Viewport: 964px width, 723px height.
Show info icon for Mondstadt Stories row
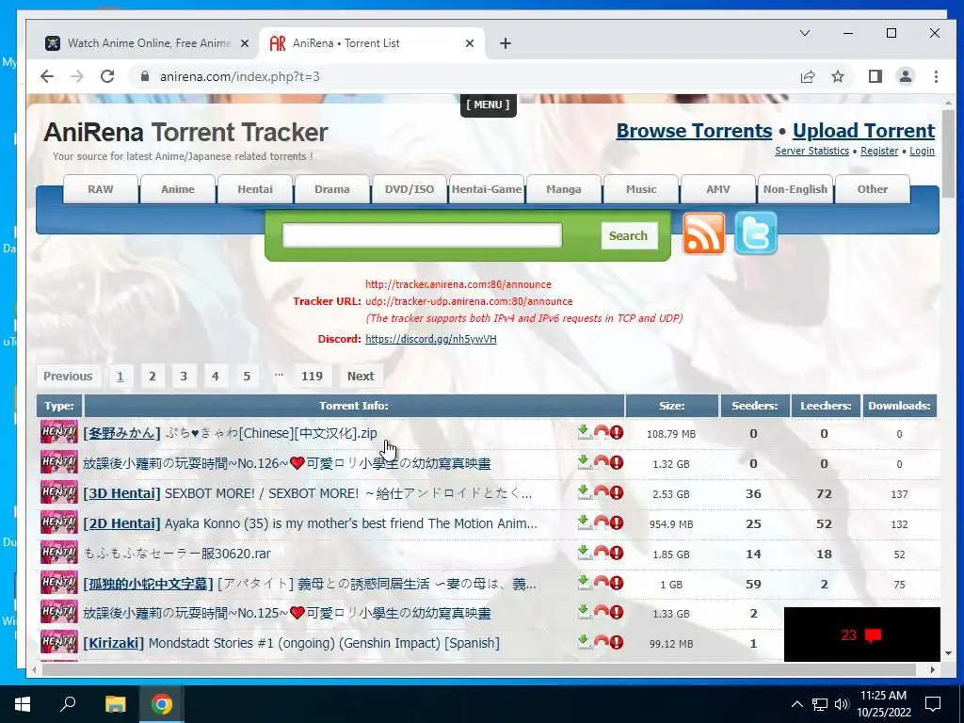pyautogui.click(x=617, y=642)
